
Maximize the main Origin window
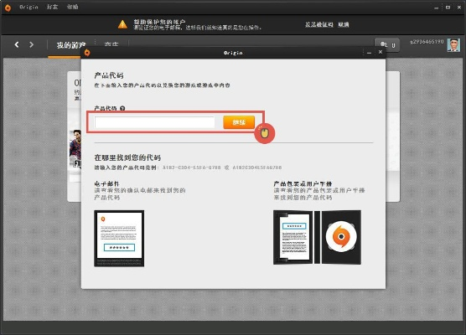tap(448, 8)
